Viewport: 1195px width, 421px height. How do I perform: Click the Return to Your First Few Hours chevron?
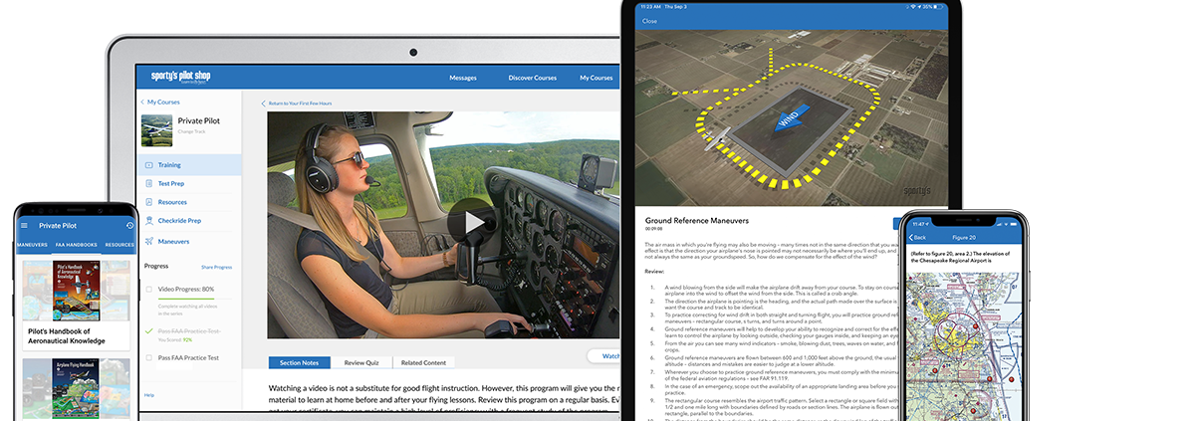pyautogui.click(x=264, y=104)
